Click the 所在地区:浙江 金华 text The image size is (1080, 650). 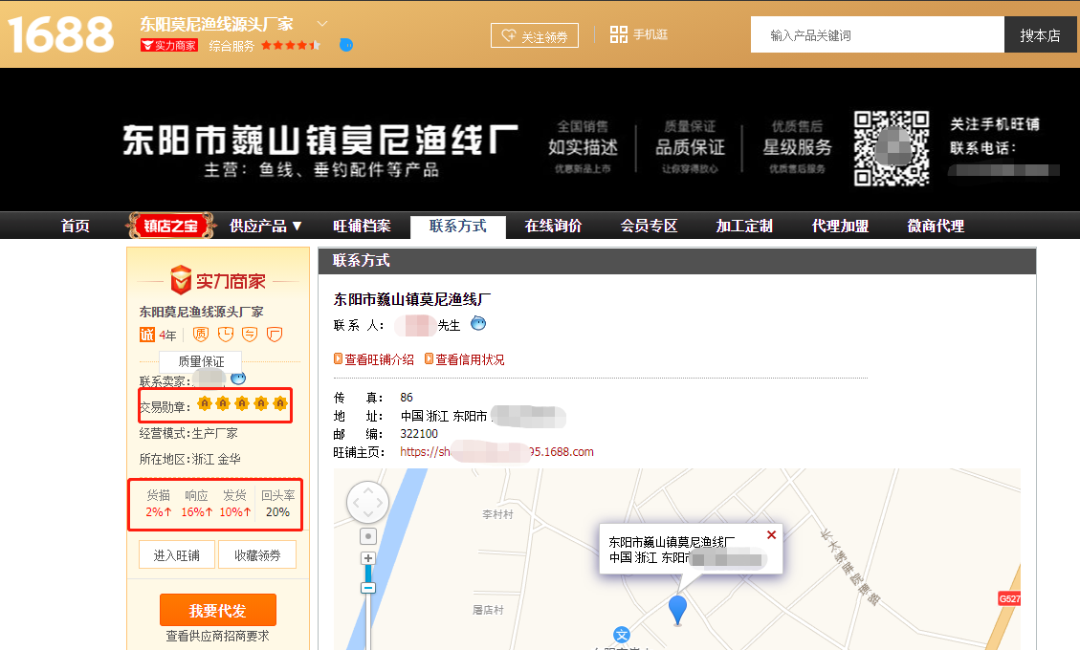189,459
